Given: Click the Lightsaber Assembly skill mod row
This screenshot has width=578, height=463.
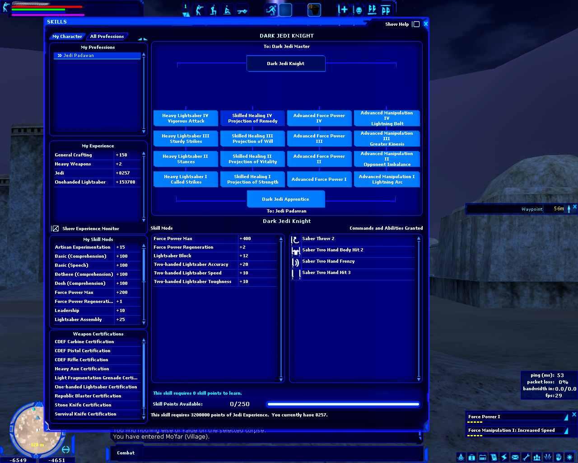Looking at the screenshot, I should pos(98,320).
